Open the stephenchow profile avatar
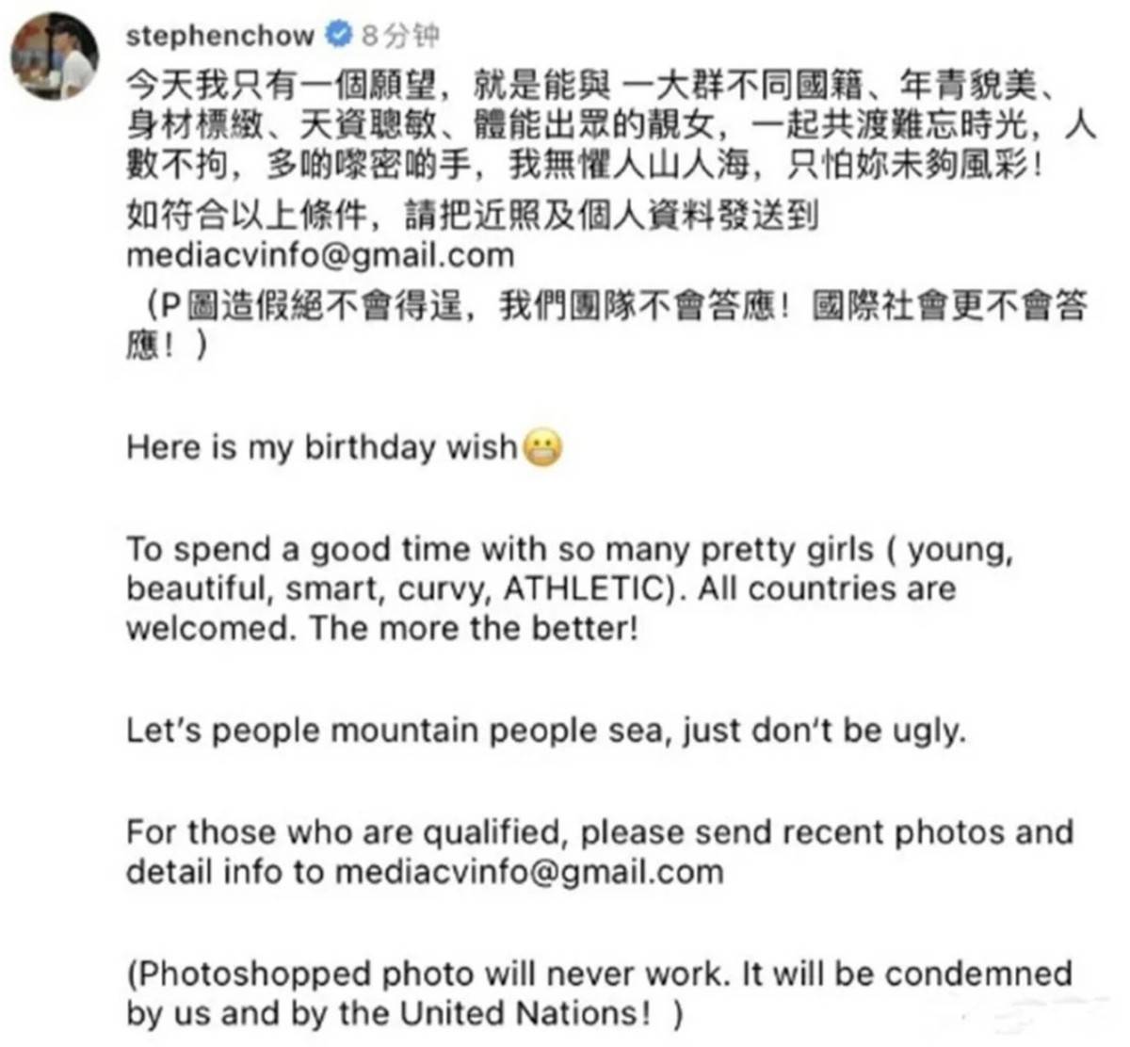 click(x=55, y=56)
